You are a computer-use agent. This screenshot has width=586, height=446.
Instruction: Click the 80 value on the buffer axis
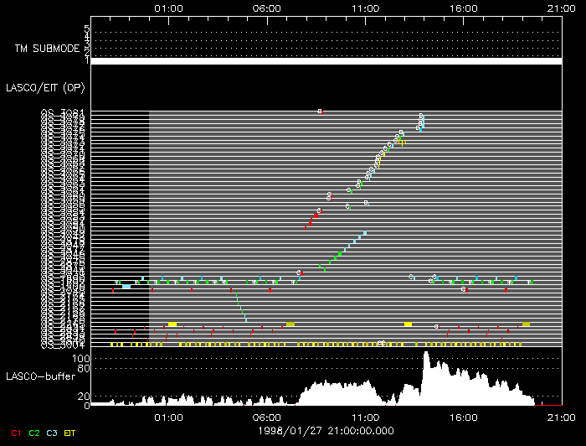tap(84, 369)
